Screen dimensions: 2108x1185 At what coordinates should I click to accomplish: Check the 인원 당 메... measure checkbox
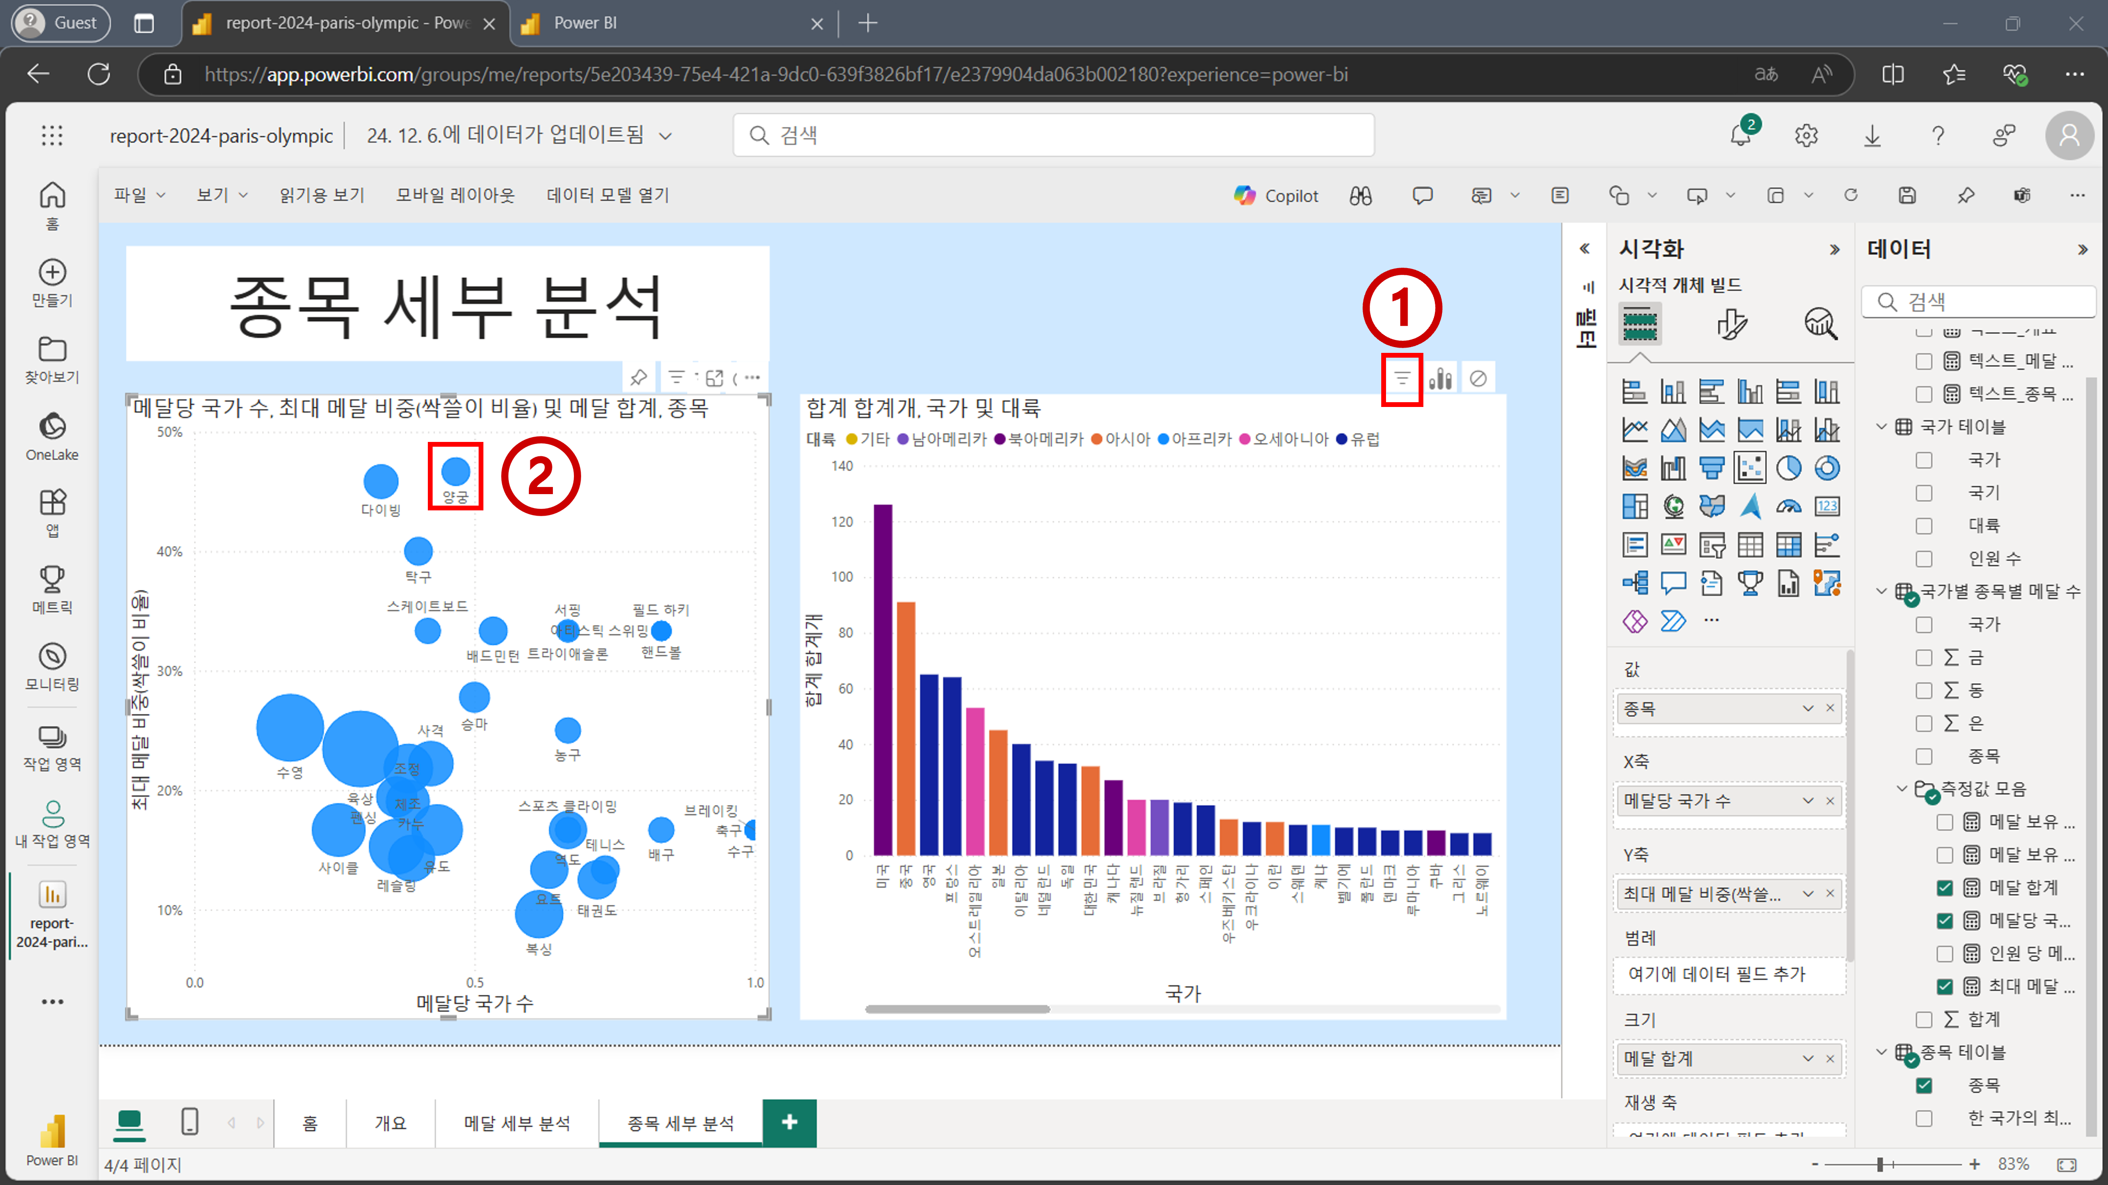1945,954
